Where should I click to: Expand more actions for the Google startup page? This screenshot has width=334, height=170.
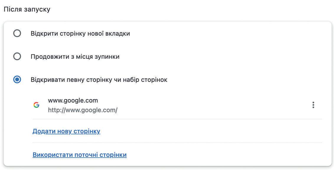(313, 105)
